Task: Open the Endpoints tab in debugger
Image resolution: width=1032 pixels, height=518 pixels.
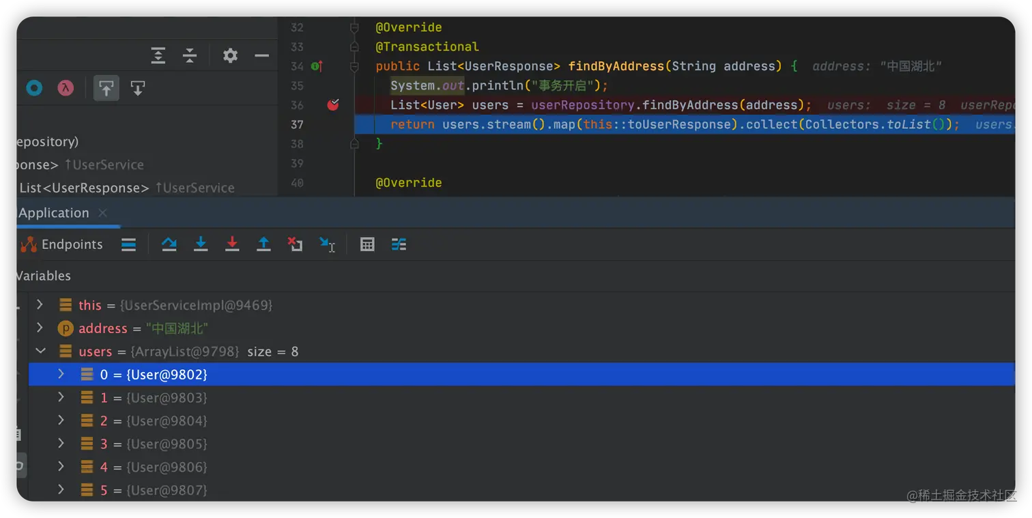Action: click(63, 244)
